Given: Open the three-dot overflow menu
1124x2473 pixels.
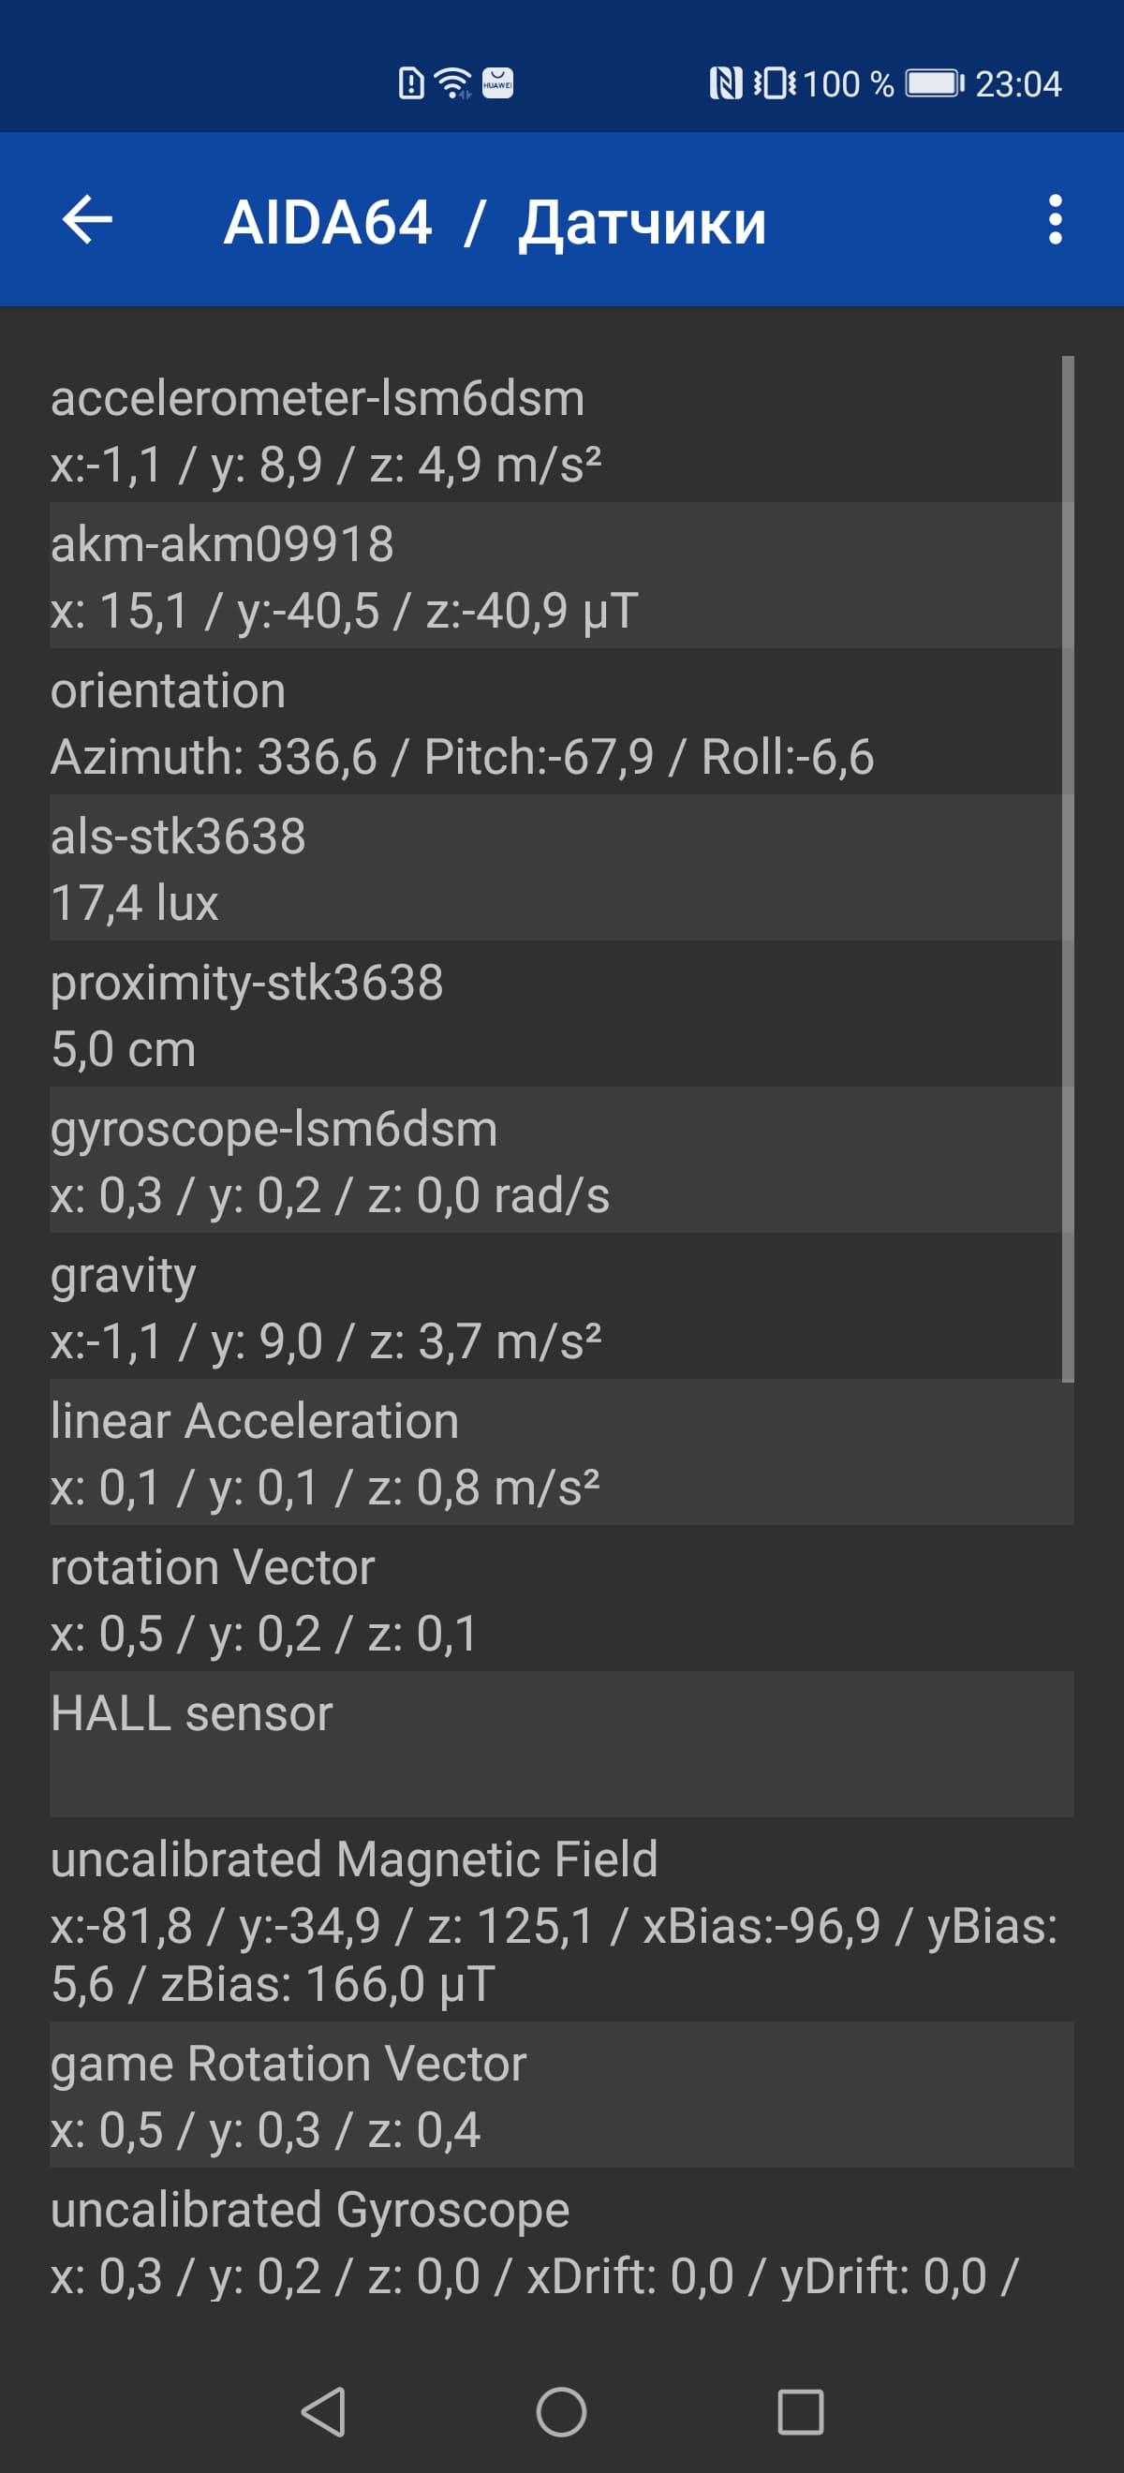Looking at the screenshot, I should coord(1055,220).
